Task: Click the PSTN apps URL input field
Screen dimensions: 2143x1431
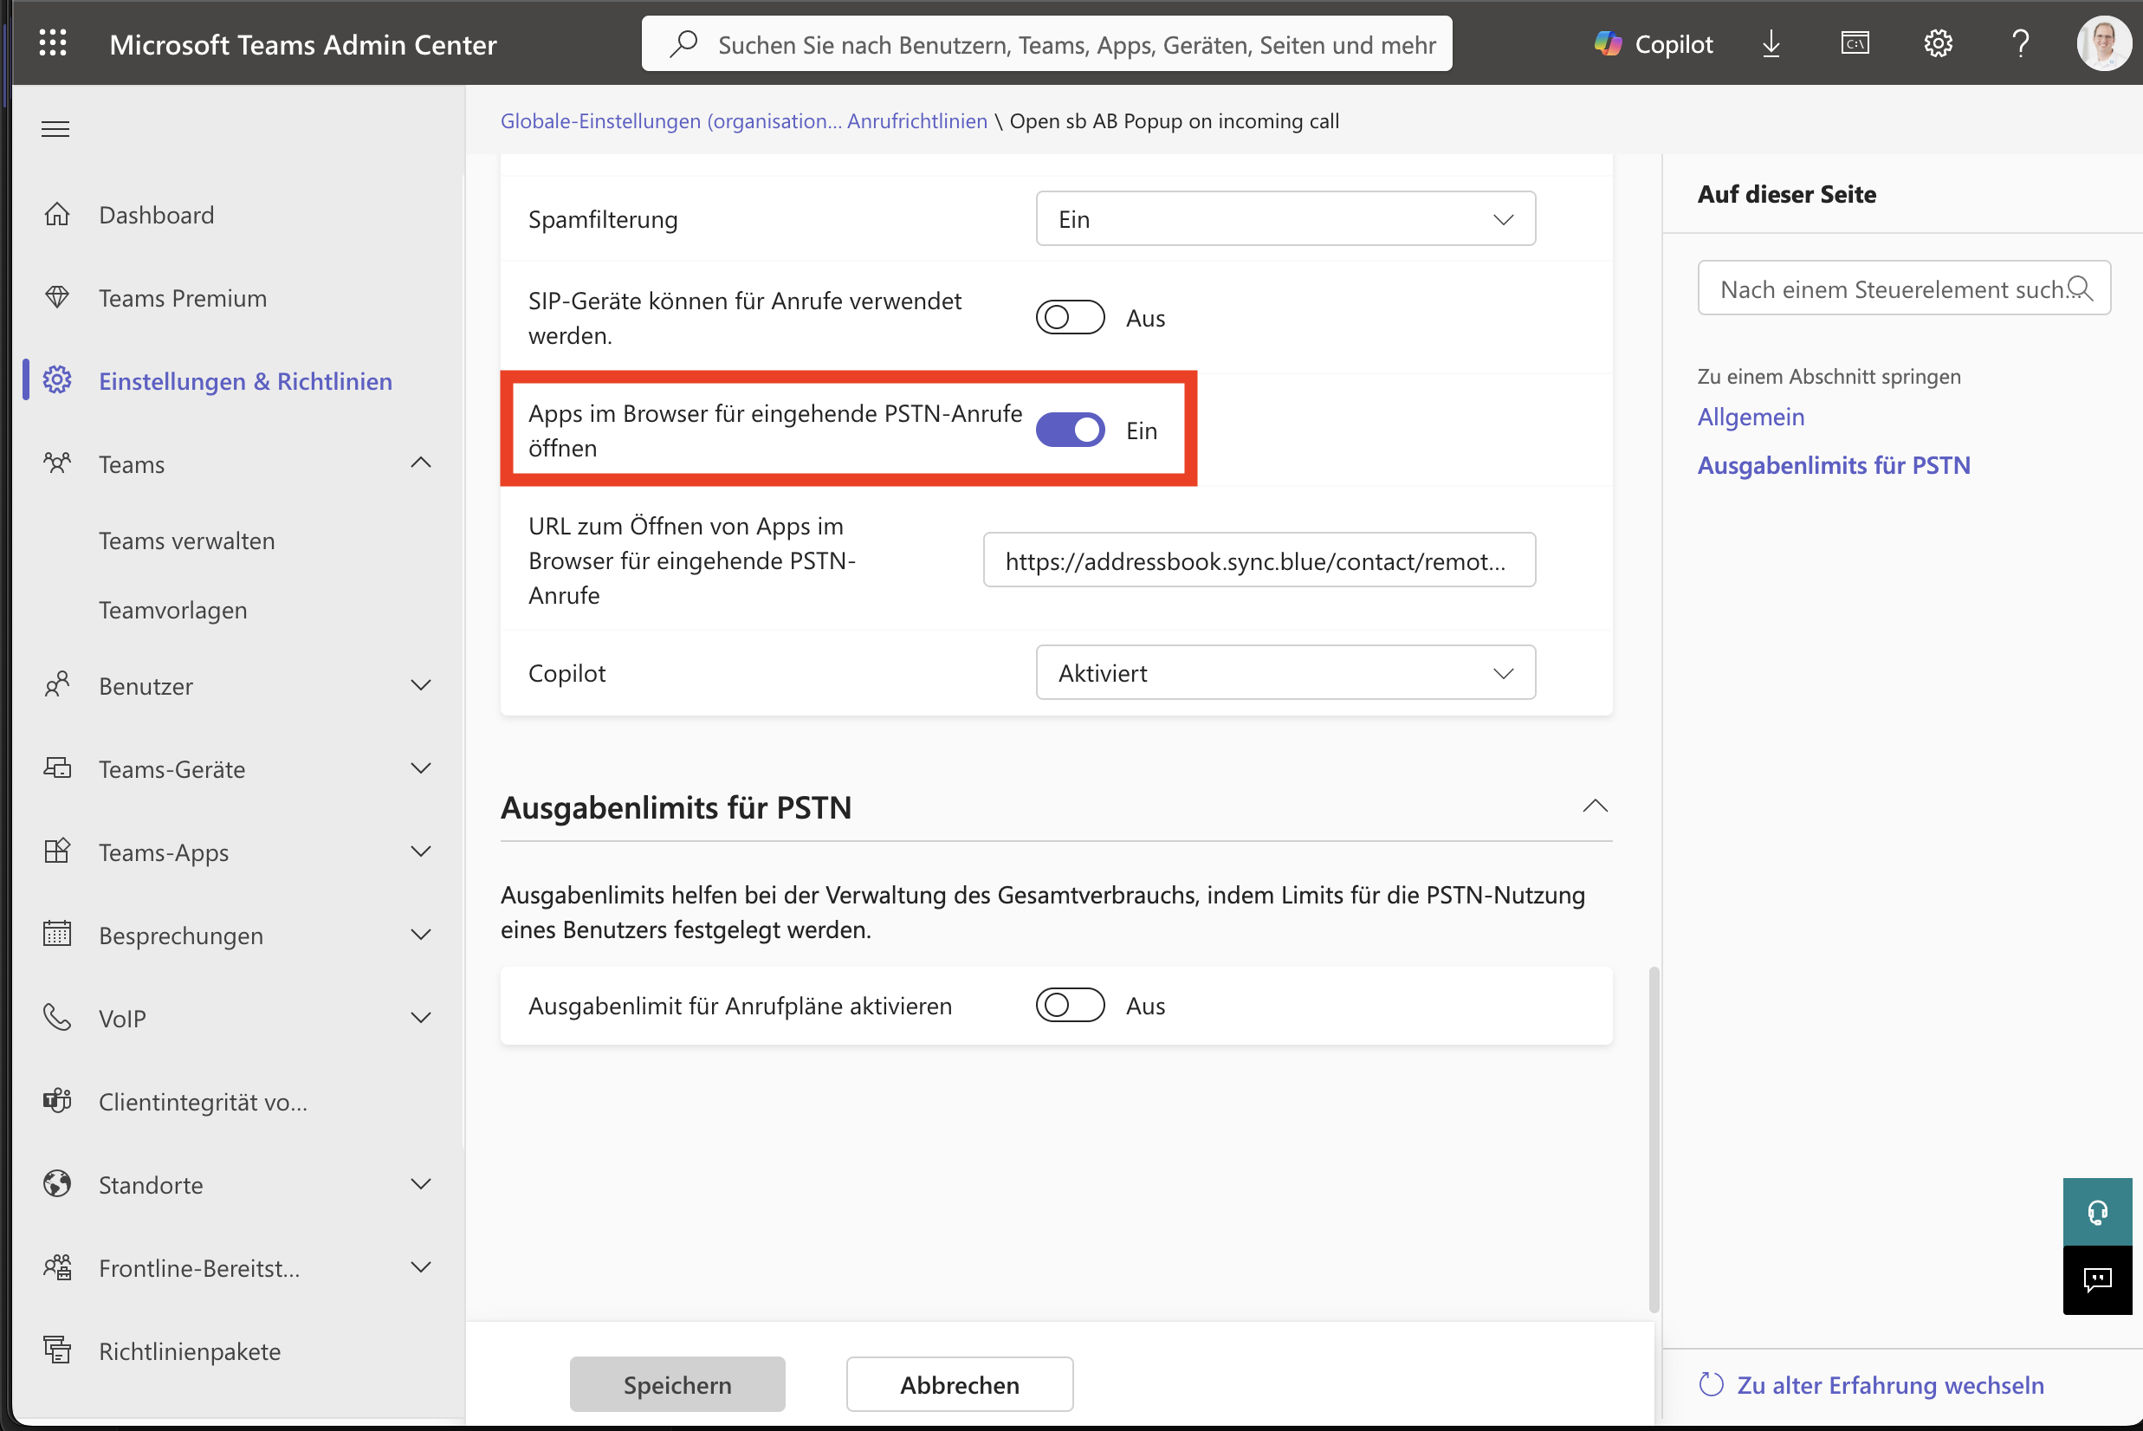Action: 1258,560
